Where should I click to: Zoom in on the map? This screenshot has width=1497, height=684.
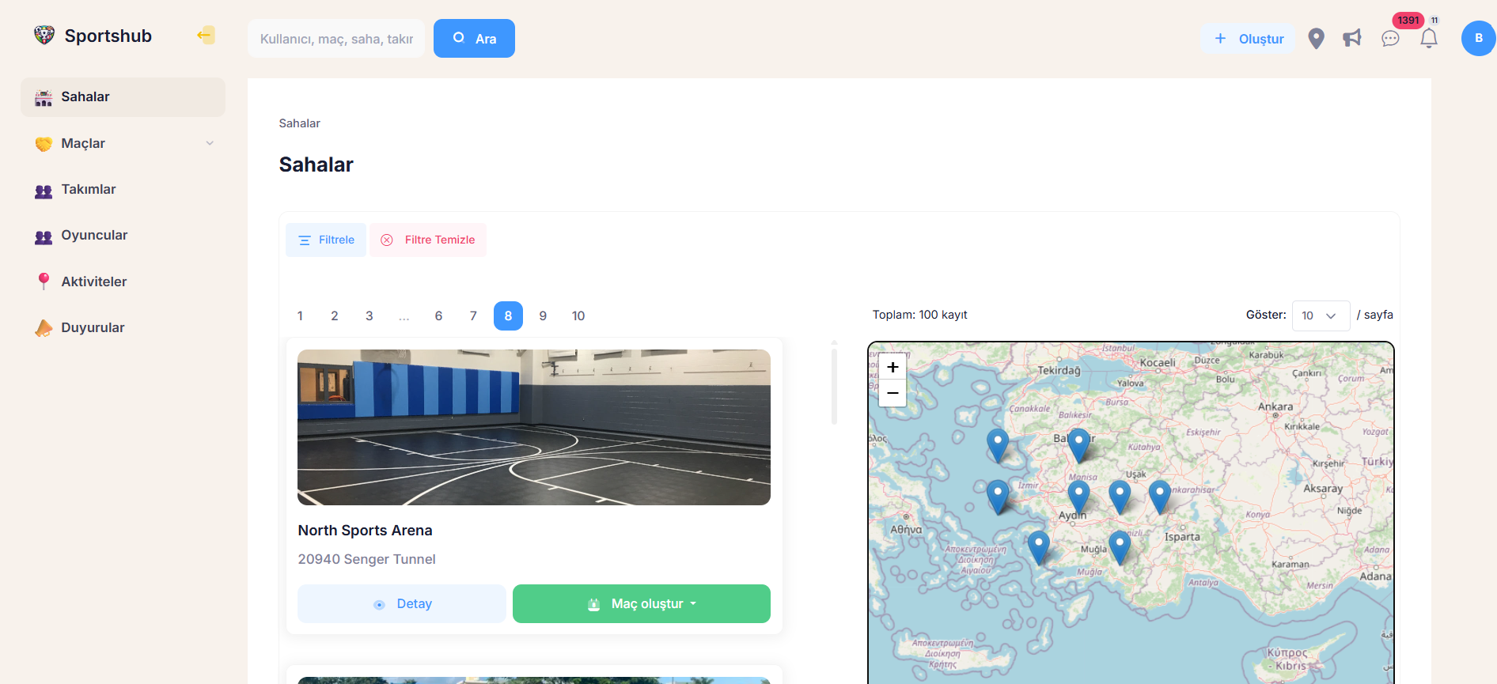click(893, 367)
